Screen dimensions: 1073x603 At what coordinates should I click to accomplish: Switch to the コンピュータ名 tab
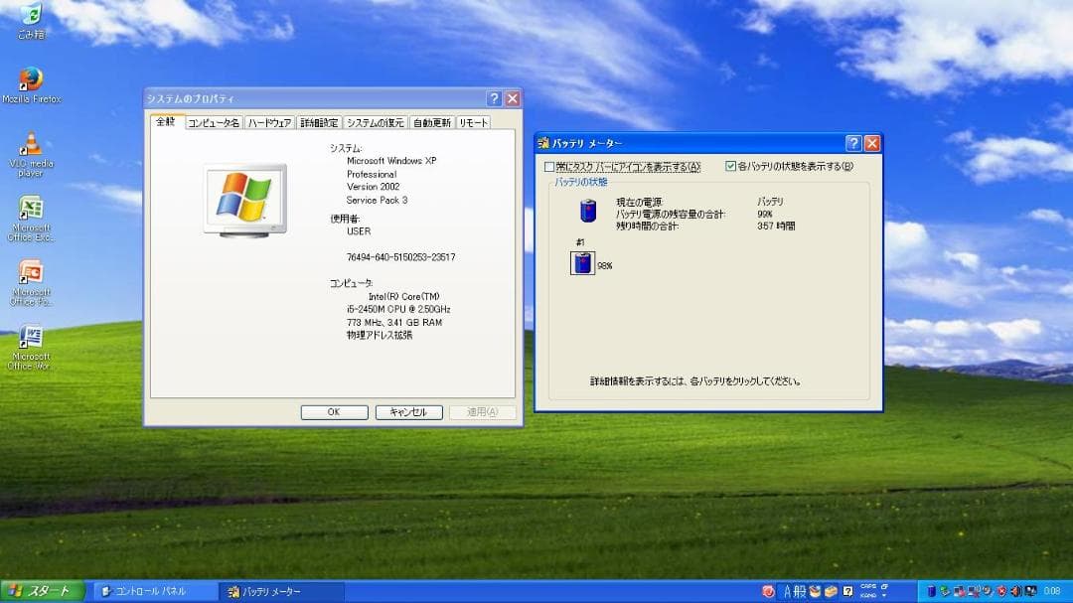coord(214,123)
